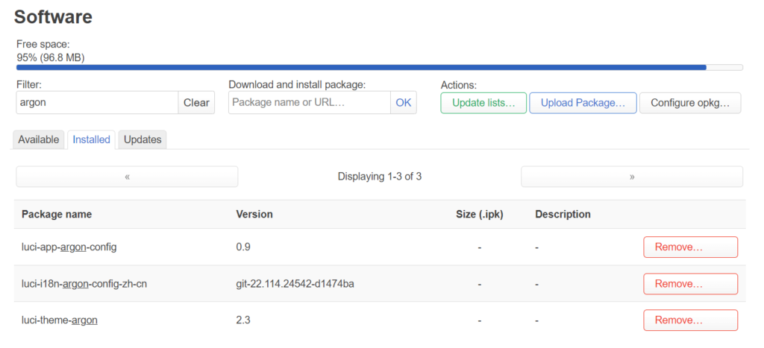The height and width of the screenshot is (348, 764).
Task: Go to previous page with « button
Action: 127,177
